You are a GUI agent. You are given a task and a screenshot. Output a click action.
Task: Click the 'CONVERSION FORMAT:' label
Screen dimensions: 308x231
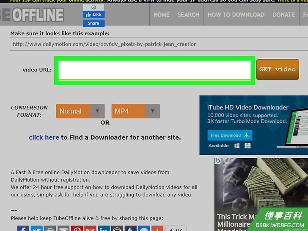tap(29, 111)
